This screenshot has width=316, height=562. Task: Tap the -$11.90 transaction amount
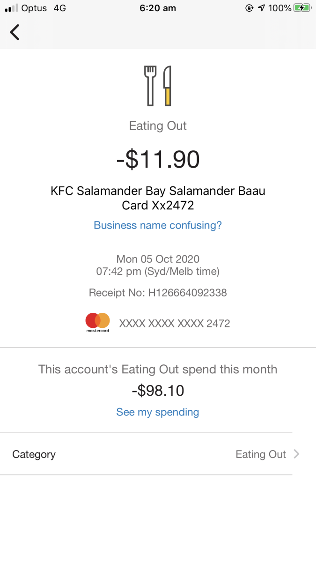coord(158,159)
